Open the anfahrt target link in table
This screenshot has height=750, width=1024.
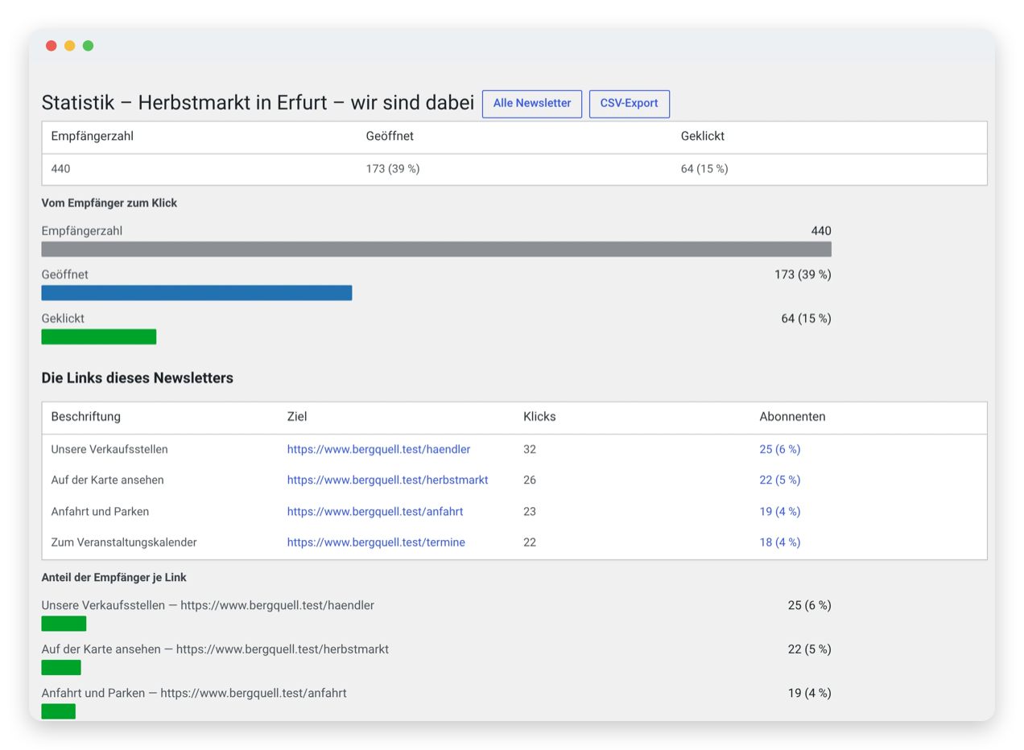[x=375, y=511]
